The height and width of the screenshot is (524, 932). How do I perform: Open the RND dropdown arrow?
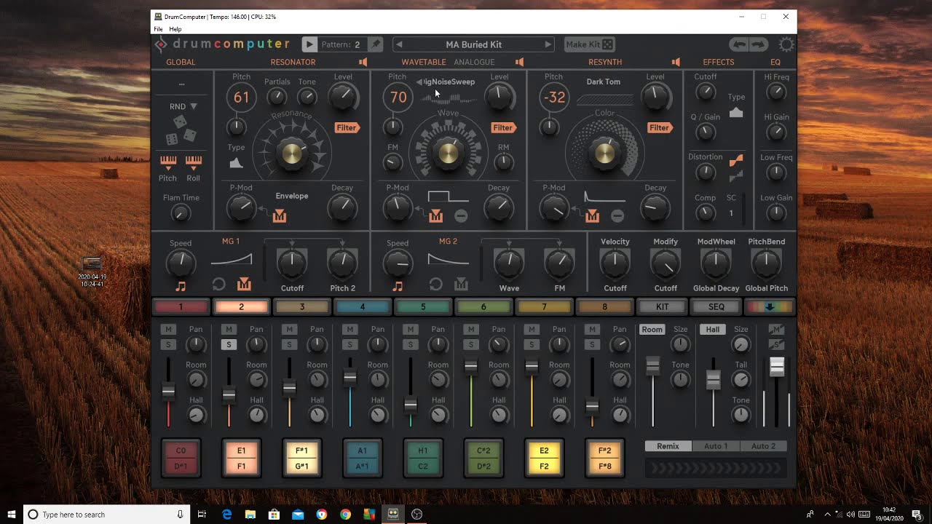[x=194, y=106]
